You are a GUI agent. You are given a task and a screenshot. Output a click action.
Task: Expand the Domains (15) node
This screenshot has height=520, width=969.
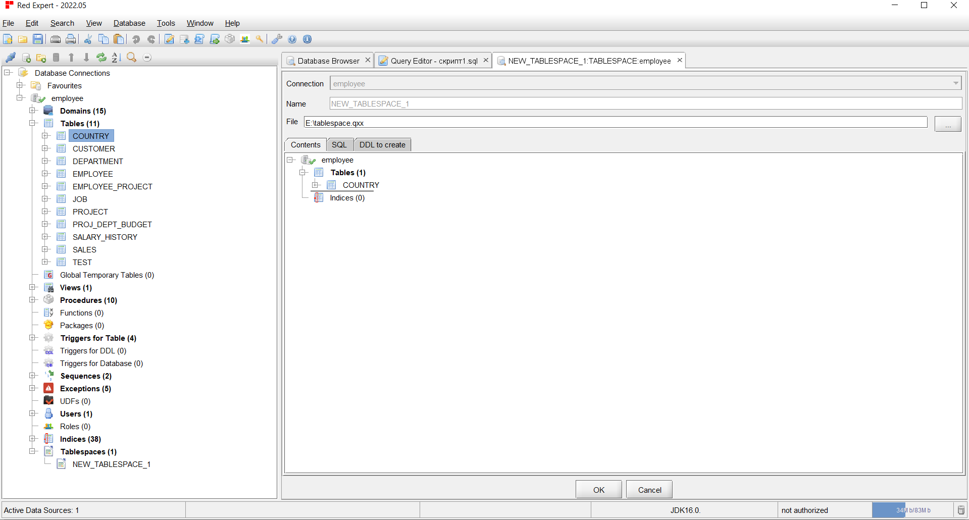(33, 111)
